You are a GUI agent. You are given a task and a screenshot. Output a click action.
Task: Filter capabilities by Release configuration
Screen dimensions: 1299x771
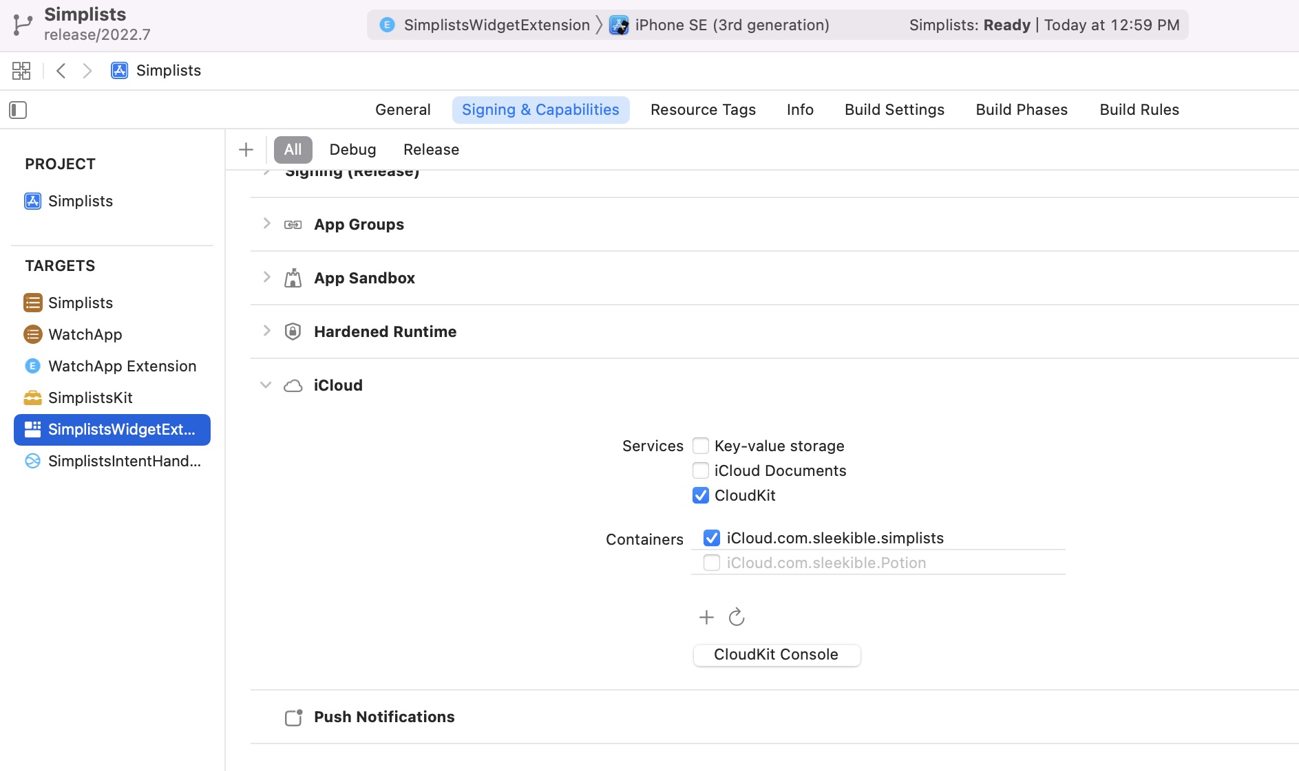point(431,149)
